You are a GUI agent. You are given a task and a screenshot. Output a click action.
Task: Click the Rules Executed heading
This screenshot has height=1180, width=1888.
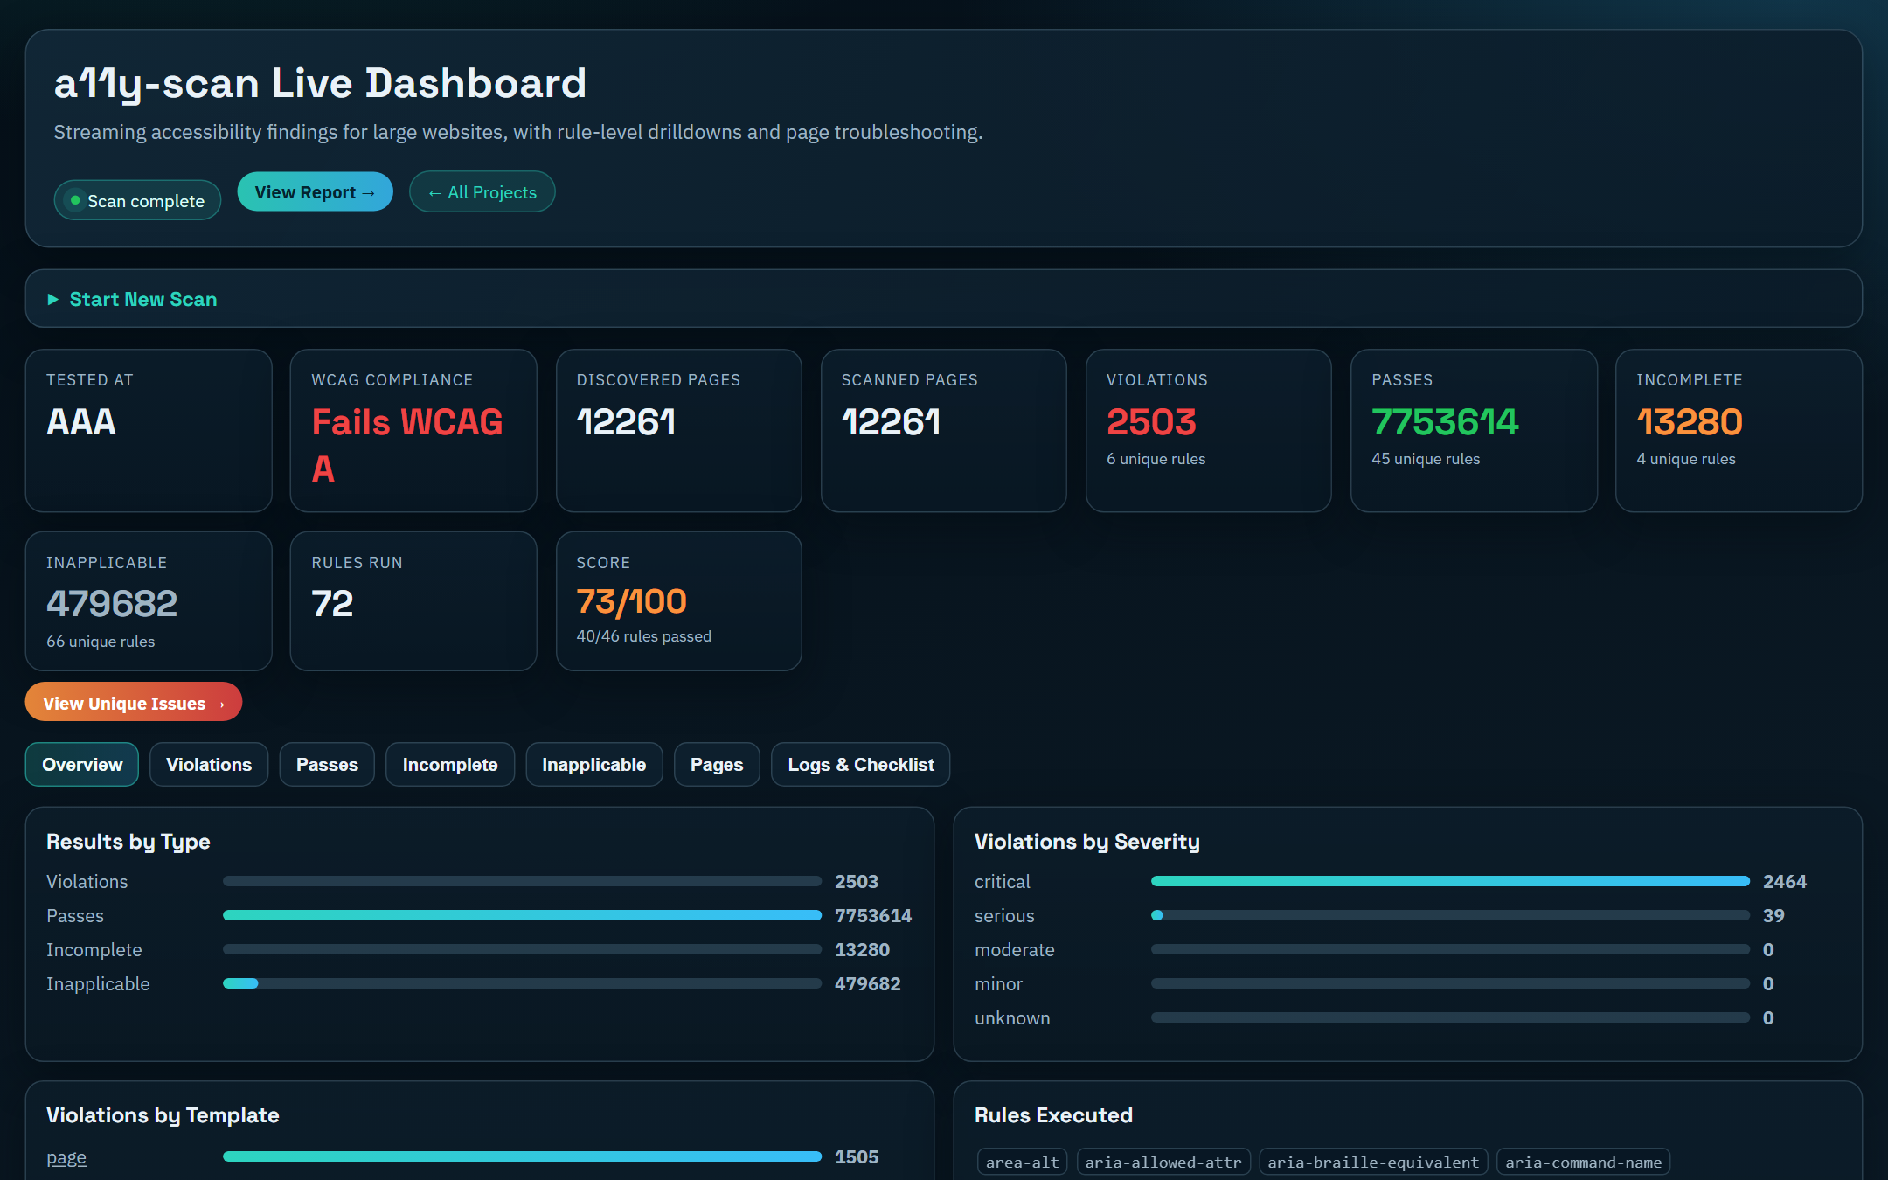1053,1114
